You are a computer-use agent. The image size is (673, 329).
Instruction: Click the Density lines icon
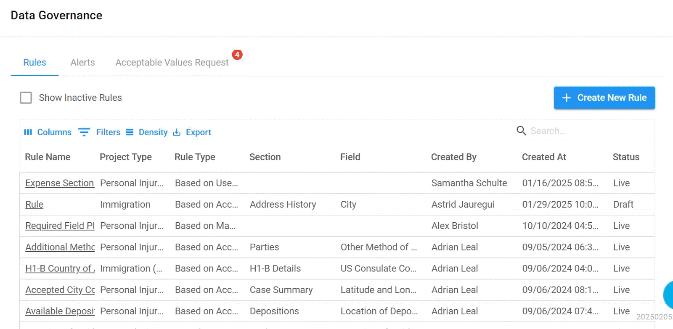(x=130, y=132)
